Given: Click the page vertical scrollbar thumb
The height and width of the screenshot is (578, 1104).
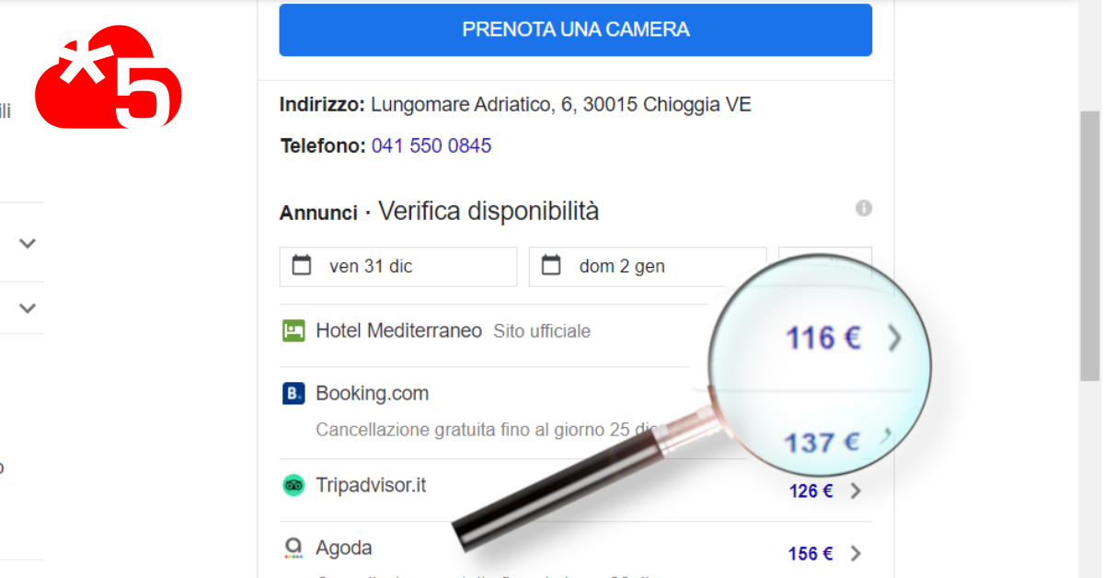Looking at the screenshot, I should point(1090,247).
